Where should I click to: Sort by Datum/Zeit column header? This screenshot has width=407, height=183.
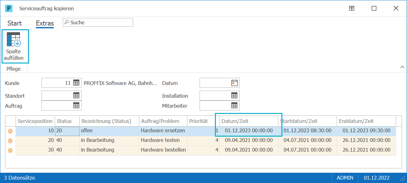[x=249, y=121]
